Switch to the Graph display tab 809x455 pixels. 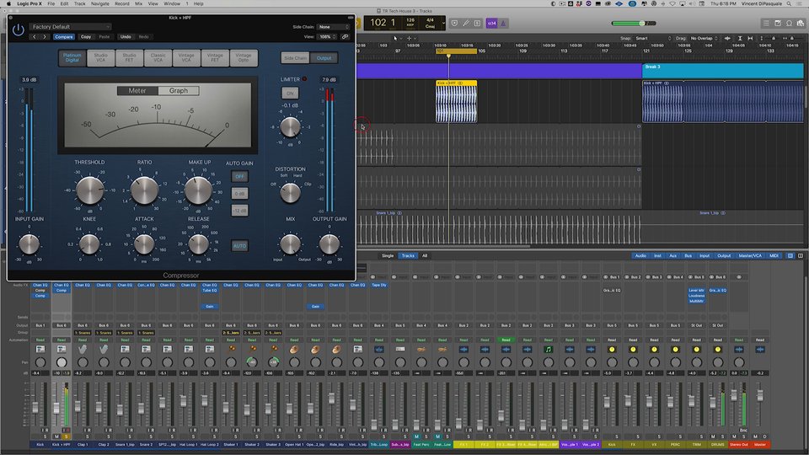179,91
